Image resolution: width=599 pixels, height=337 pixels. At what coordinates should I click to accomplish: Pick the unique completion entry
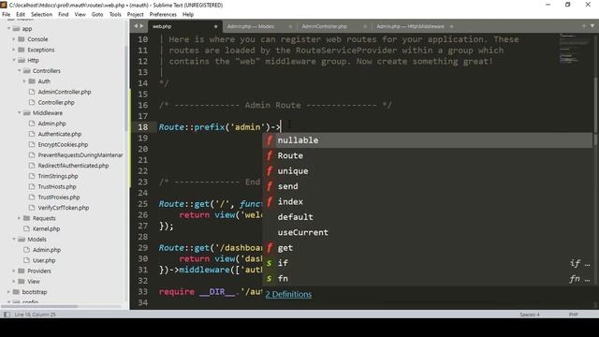pos(427,170)
